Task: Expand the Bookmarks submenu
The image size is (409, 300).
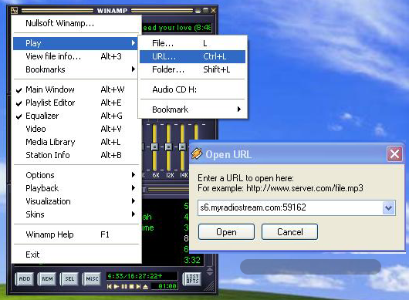Action: tap(76, 69)
